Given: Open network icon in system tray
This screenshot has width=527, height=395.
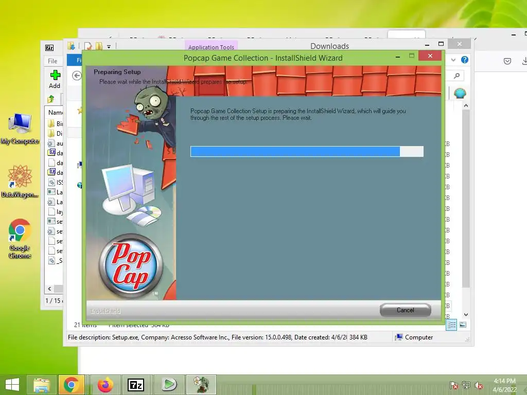Looking at the screenshot, I should (466, 385).
